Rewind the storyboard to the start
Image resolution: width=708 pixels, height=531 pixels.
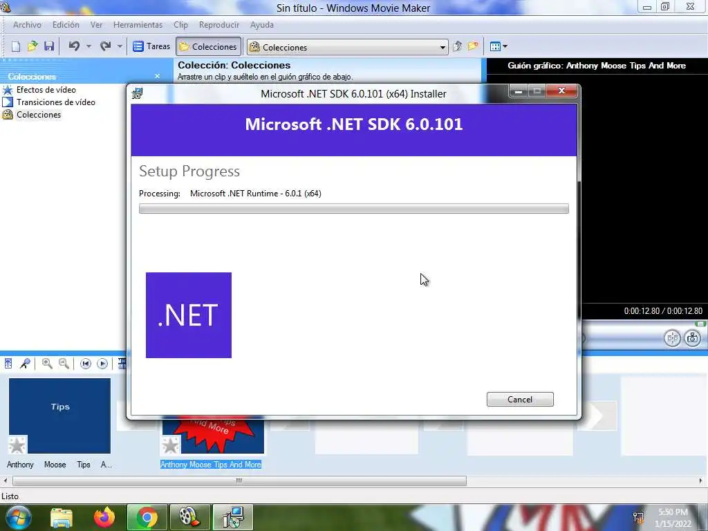pyautogui.click(x=85, y=364)
